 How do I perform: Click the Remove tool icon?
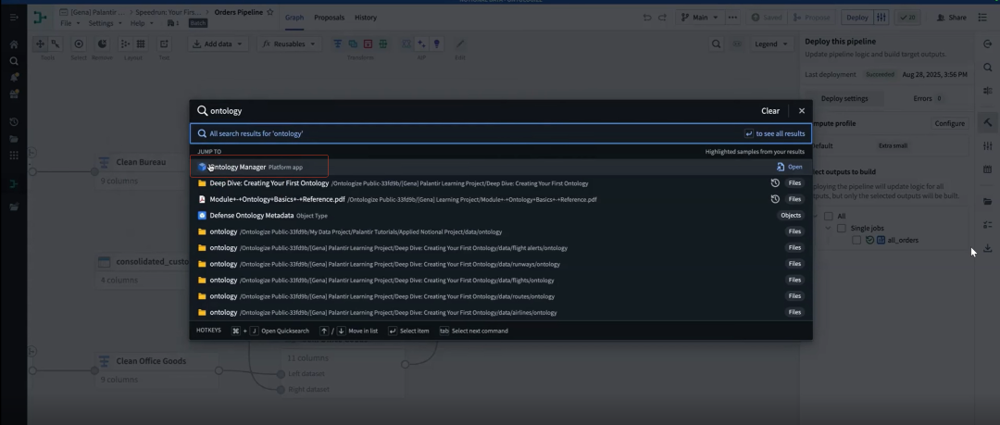pos(102,44)
